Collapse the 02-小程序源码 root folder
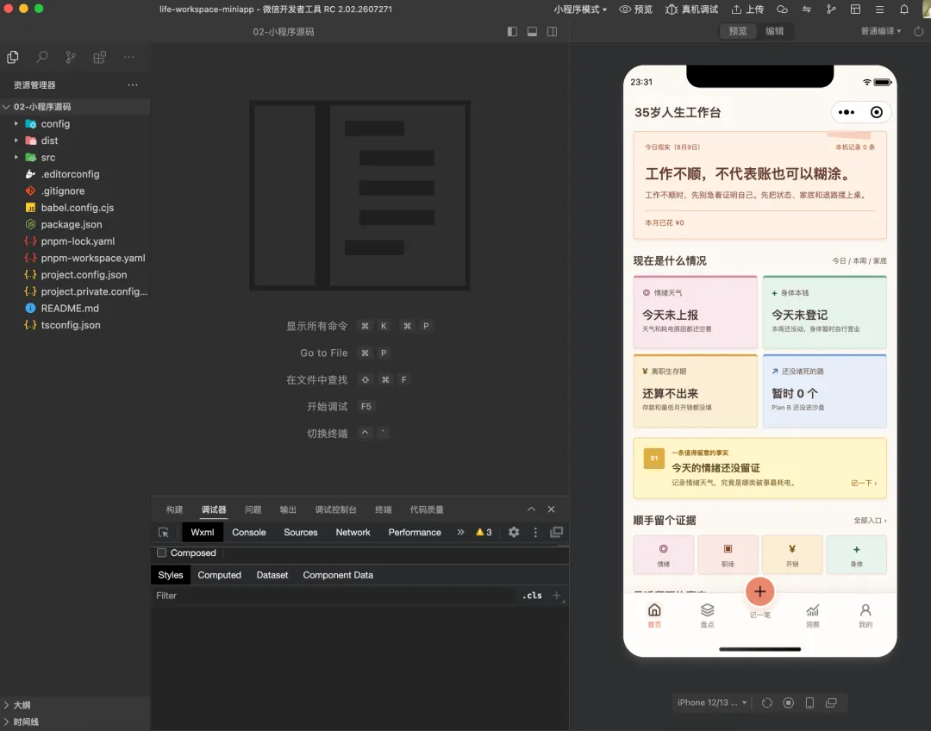Viewport: 931px width, 731px height. click(x=75, y=107)
